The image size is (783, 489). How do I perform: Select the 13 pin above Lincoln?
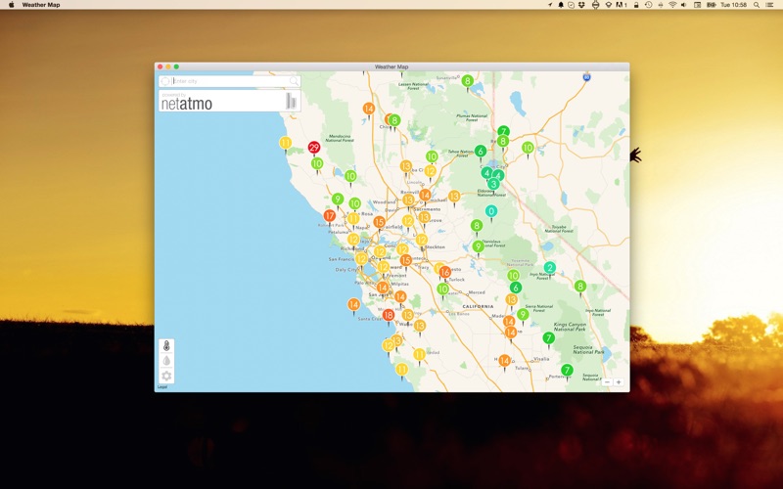[406, 166]
